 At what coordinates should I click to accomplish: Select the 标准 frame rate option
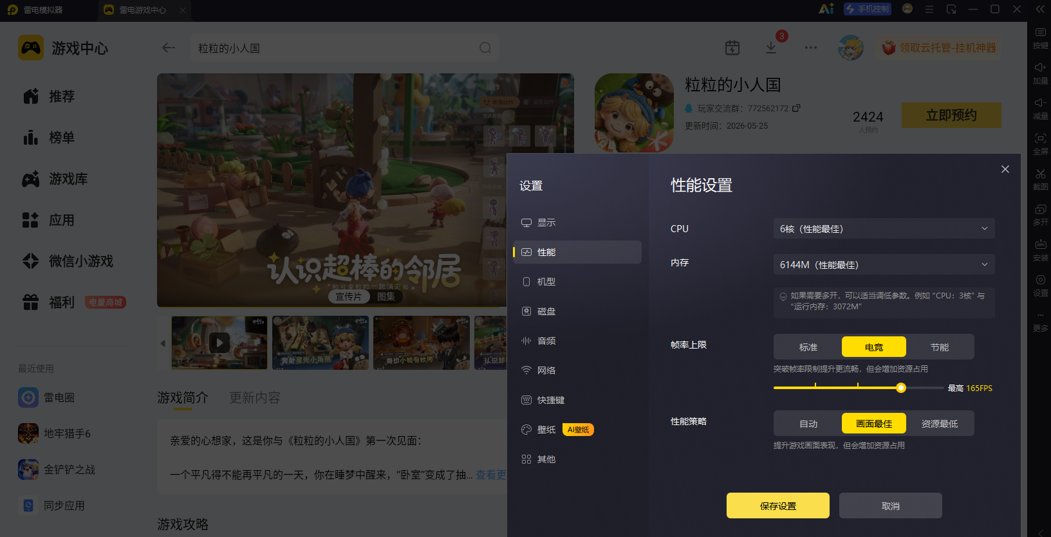tap(808, 347)
